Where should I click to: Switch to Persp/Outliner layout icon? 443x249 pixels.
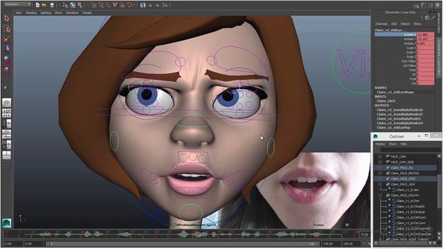[6, 124]
